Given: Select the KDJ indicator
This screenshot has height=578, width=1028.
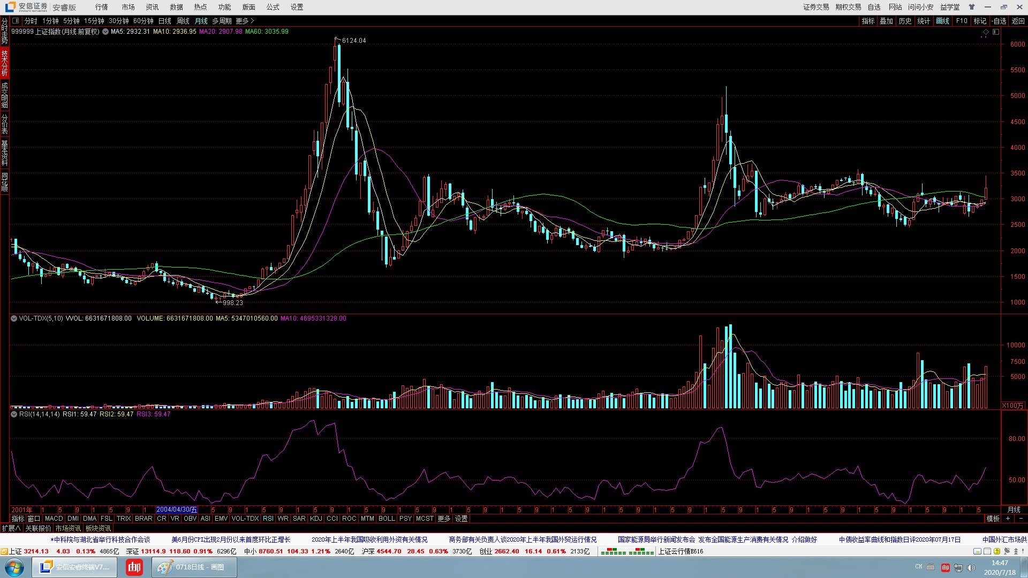Looking at the screenshot, I should [316, 519].
